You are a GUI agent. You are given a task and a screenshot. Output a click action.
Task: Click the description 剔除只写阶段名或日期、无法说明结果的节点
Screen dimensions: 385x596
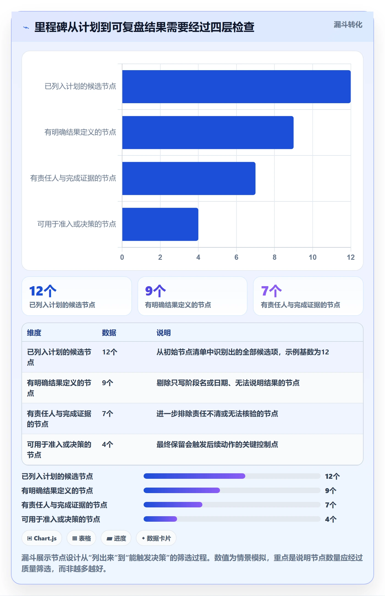coord(228,383)
